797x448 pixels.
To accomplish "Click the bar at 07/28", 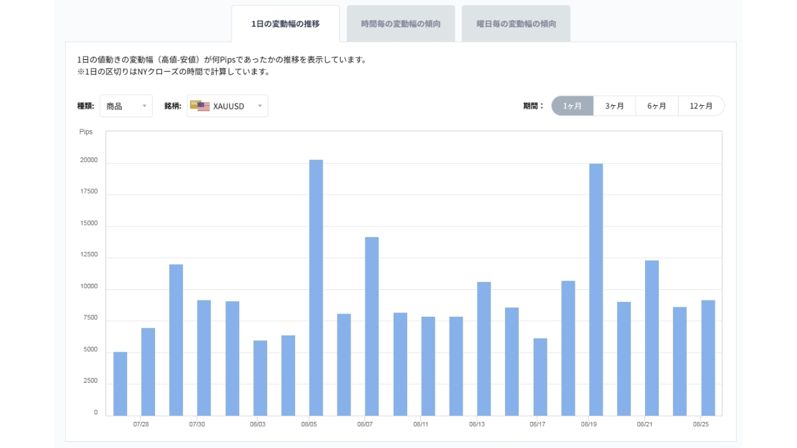I will tap(148, 371).
